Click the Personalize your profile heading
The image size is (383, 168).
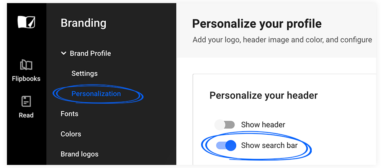257,24
